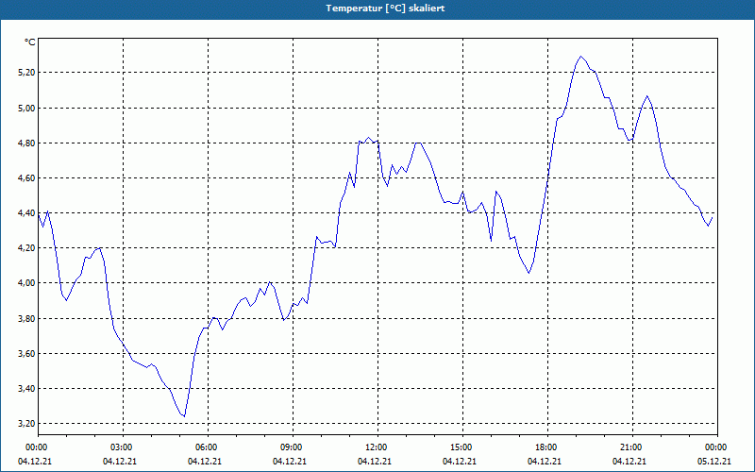The height and width of the screenshot is (472, 755).
Task: Select the 5,00 y-axis value
Action: (27, 108)
